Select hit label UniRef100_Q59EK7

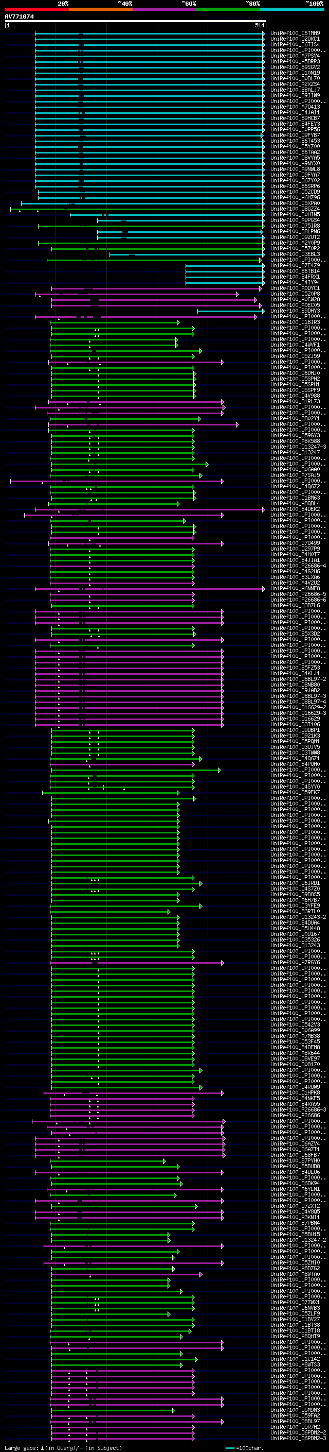pyautogui.click(x=295, y=793)
